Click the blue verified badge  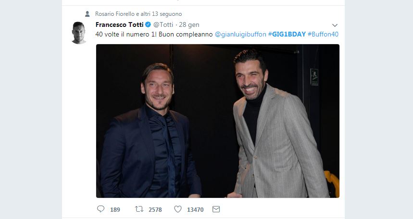click(149, 25)
